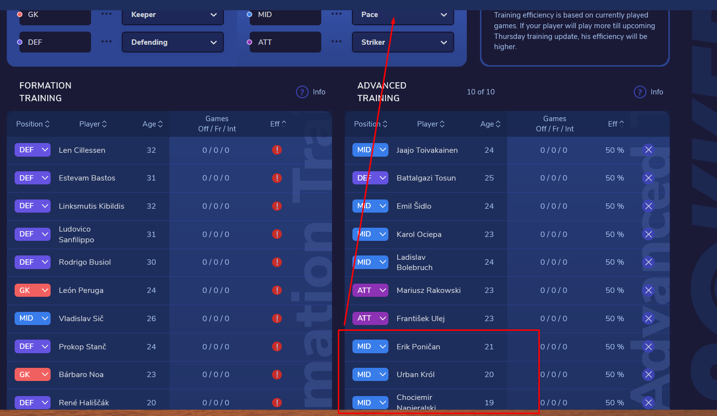Change František Ulej's ATT position dropdown
Screen dimensions: 717x416
click(370, 318)
